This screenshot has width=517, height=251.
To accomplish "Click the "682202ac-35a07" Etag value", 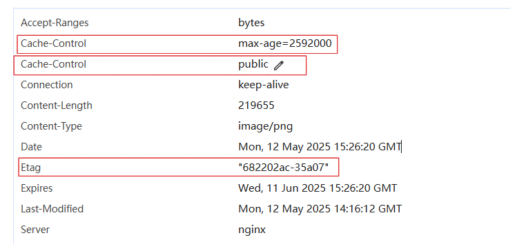I will click(284, 168).
